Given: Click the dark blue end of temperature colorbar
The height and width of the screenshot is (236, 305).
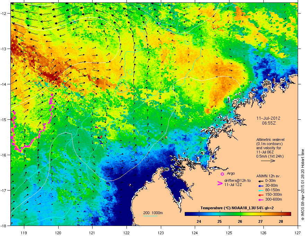Looking at the screenshot, I should (189, 214).
